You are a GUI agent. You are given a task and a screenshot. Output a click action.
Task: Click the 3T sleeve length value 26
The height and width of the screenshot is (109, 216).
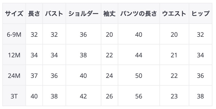point(109,96)
